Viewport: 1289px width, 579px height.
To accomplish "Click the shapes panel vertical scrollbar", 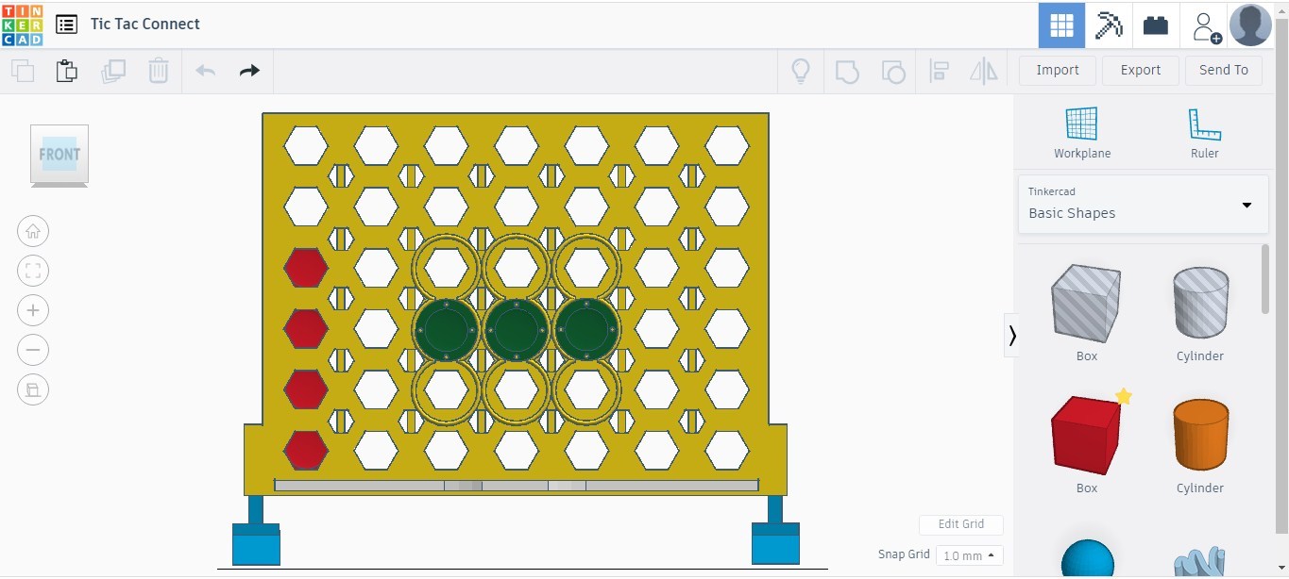I will (1265, 279).
